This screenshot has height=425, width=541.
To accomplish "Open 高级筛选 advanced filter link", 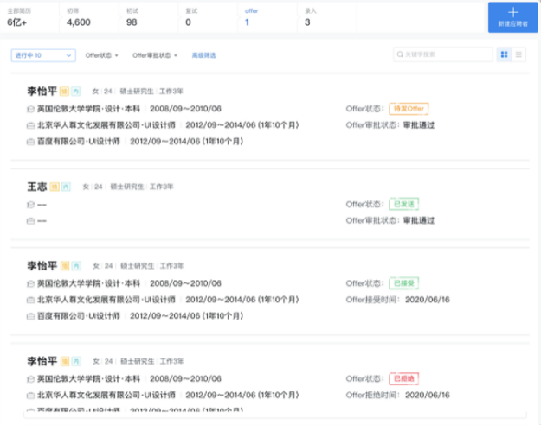I will coord(203,55).
